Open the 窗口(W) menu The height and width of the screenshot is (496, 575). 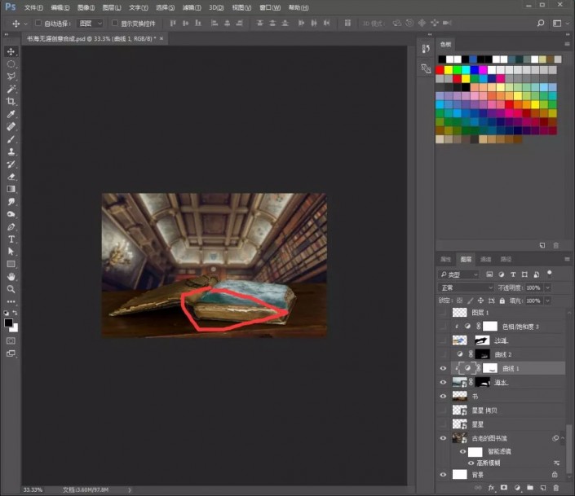tap(269, 7)
